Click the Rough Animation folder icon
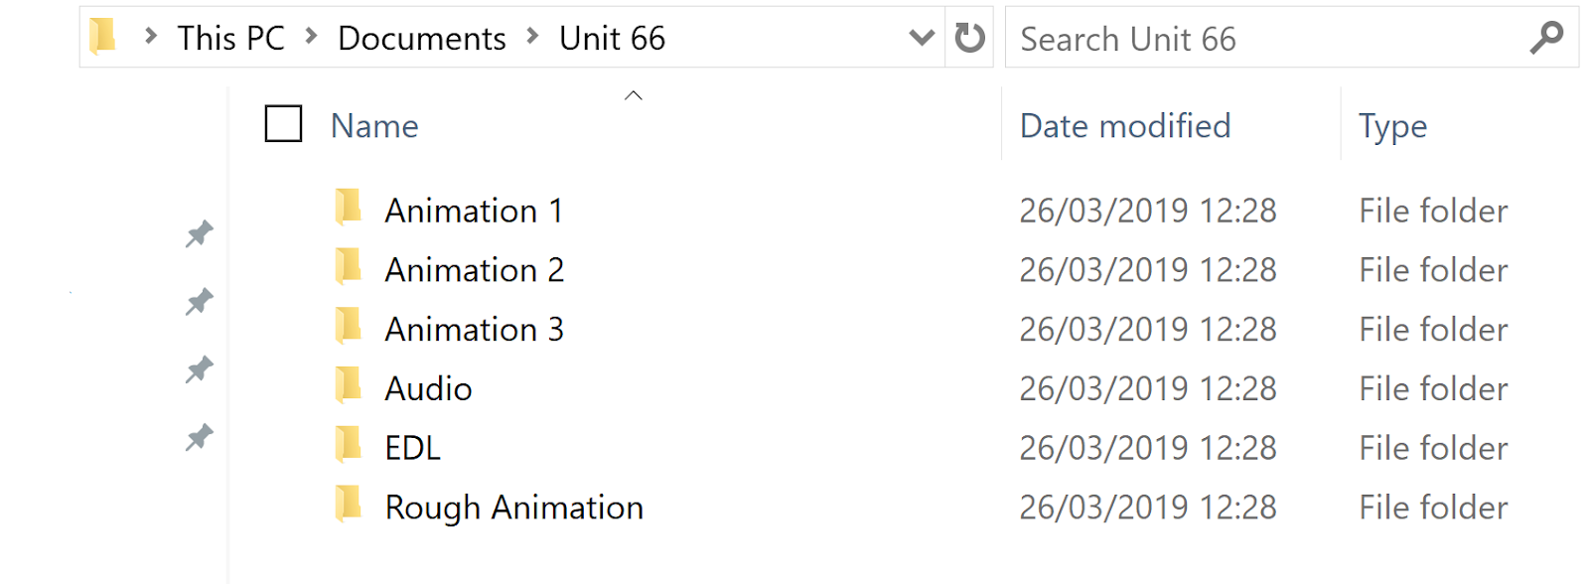 [348, 505]
